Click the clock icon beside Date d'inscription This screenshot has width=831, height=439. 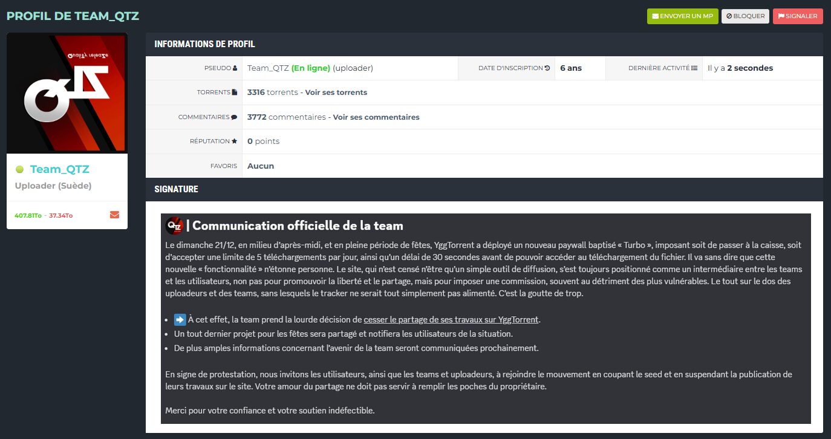[547, 68]
